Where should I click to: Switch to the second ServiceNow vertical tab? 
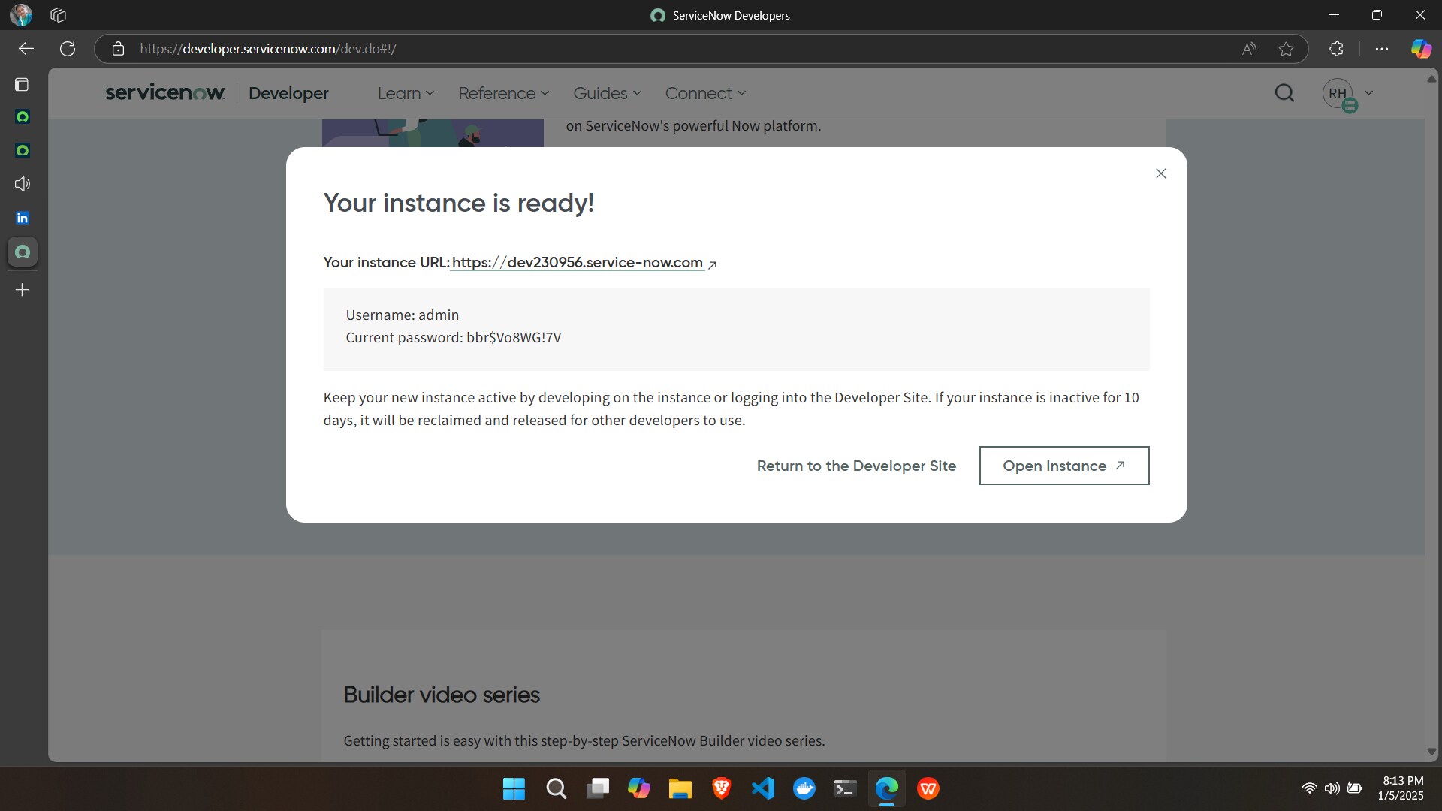(x=23, y=150)
